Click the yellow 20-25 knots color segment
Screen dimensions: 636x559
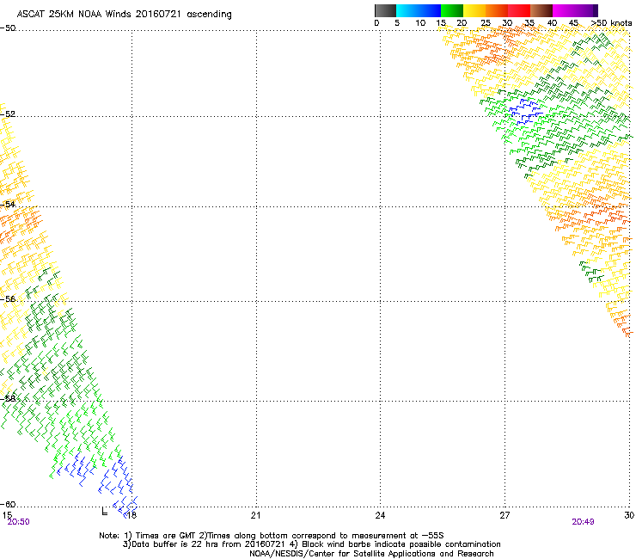pyautogui.click(x=474, y=10)
